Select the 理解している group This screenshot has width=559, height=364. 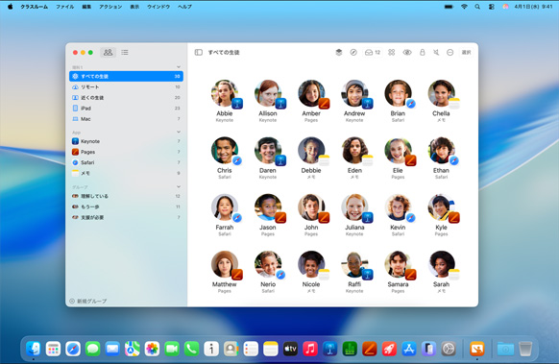126,196
